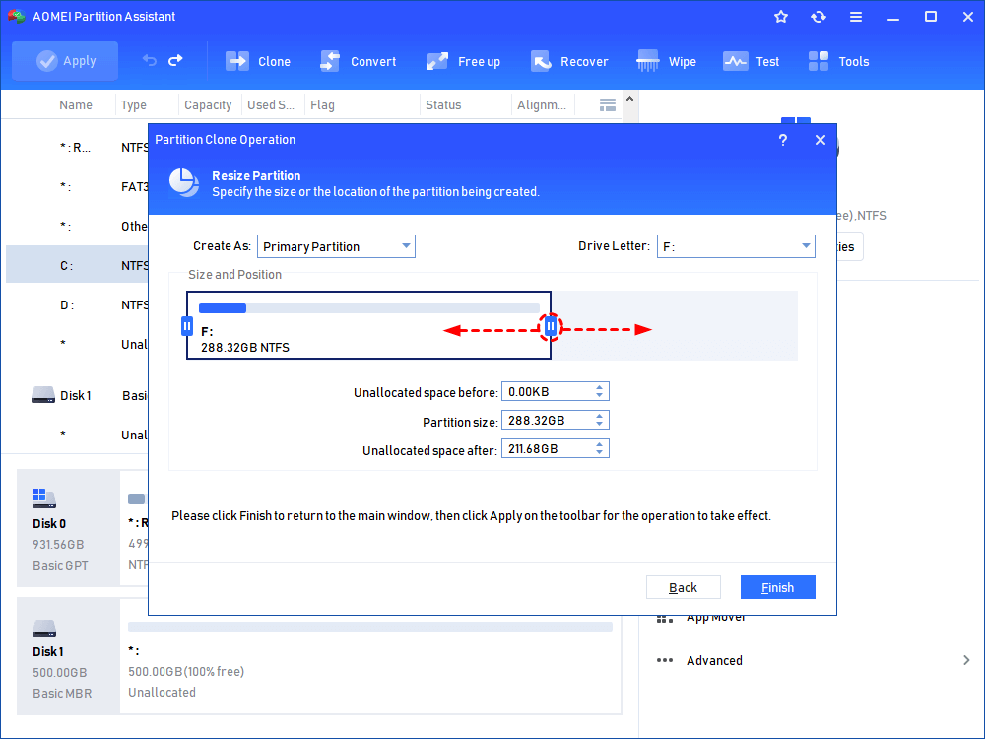Sort by the Status column header

443,105
